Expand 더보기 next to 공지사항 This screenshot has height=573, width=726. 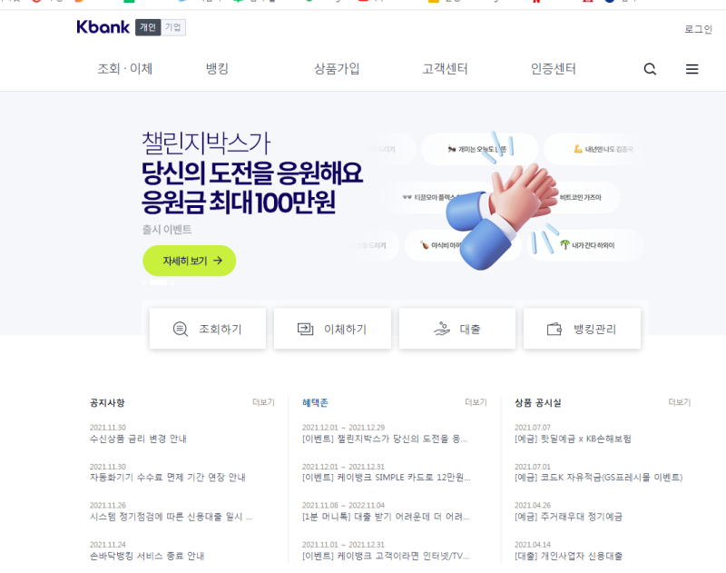[263, 402]
